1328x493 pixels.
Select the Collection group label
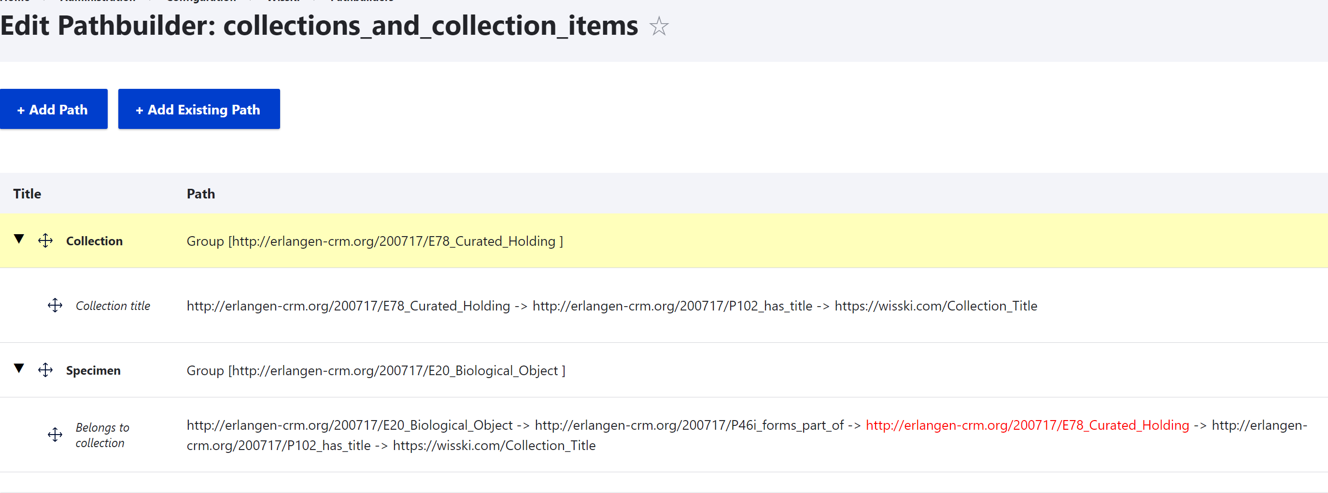coord(94,241)
